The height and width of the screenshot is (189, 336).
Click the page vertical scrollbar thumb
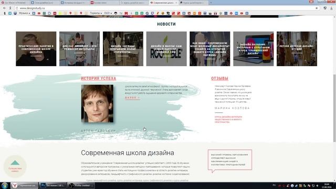pyautogui.click(x=334, y=108)
